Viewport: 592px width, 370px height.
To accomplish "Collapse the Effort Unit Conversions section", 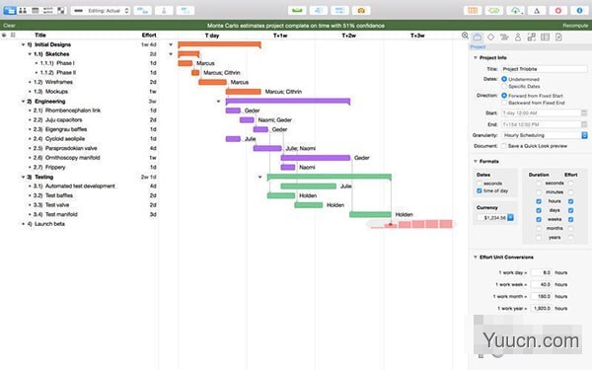I will pyautogui.click(x=476, y=258).
